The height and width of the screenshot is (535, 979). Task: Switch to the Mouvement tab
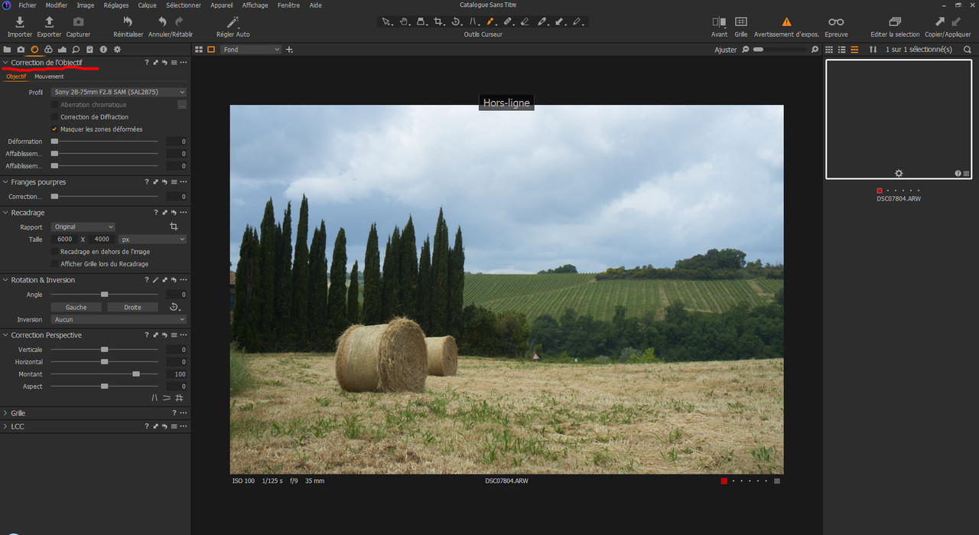[x=49, y=77]
